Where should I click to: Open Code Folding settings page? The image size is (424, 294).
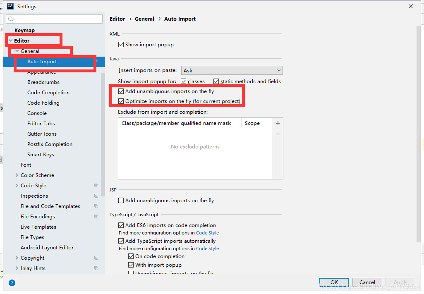(x=43, y=103)
